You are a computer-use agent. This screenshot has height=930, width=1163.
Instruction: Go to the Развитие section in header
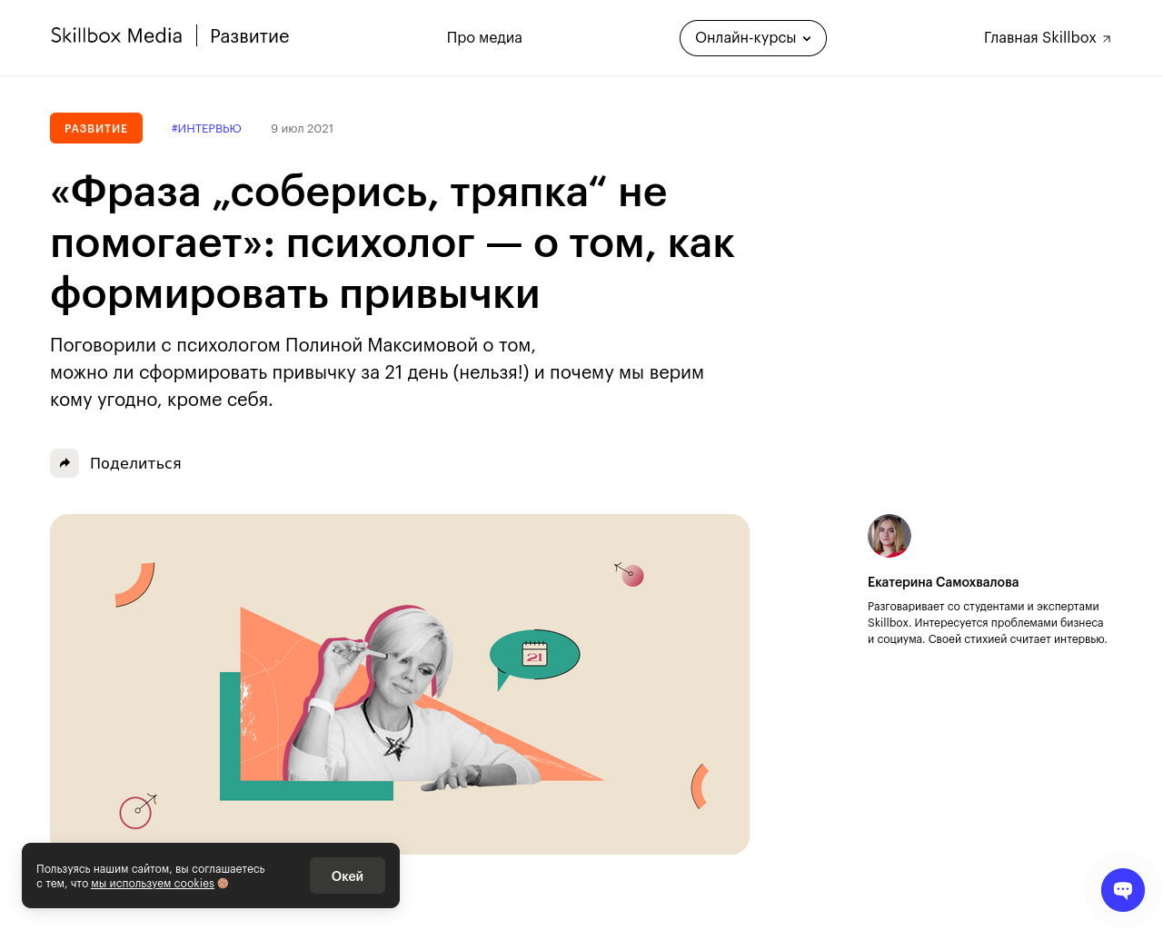coord(250,36)
